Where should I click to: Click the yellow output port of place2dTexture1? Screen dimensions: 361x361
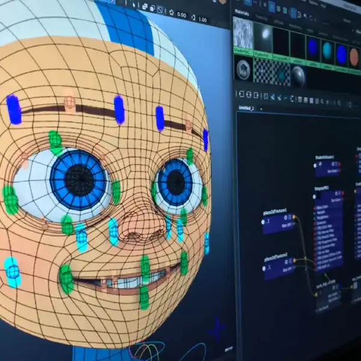click(294, 217)
